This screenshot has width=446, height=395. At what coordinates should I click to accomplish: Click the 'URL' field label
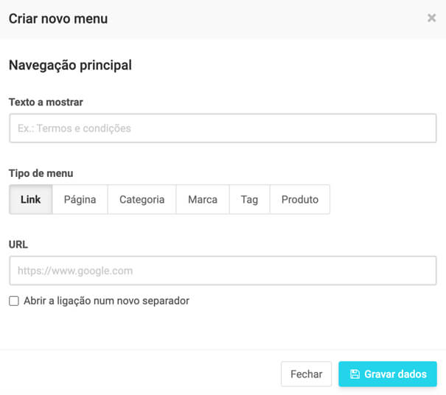(x=18, y=243)
